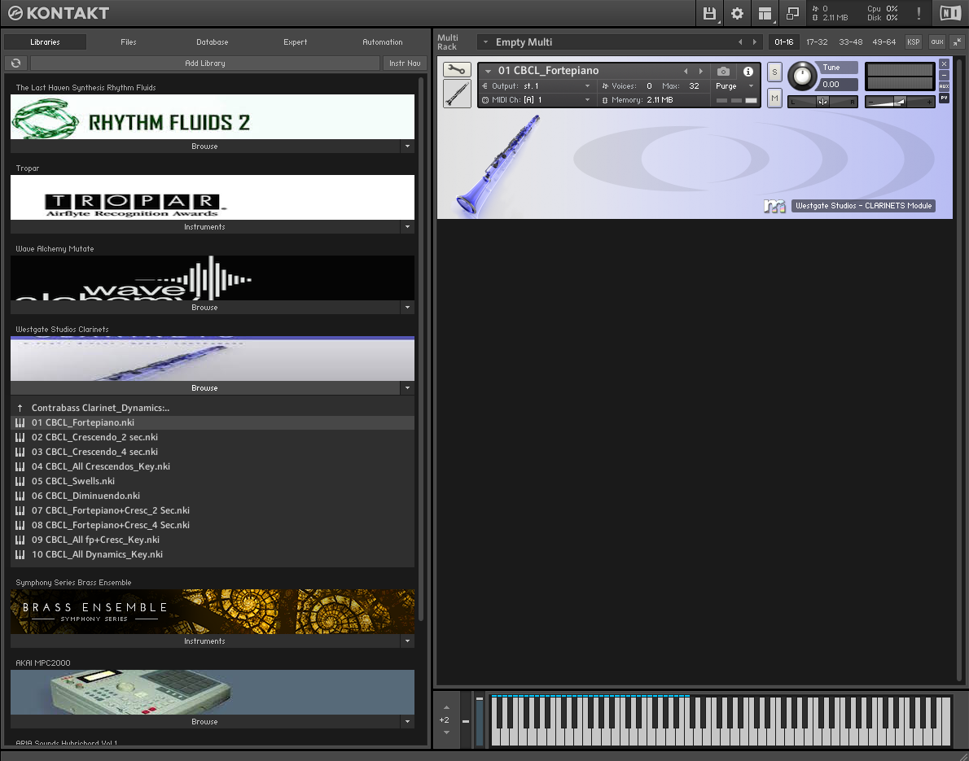
Task: Open Brass Ensemble library options arrow
Action: (407, 641)
